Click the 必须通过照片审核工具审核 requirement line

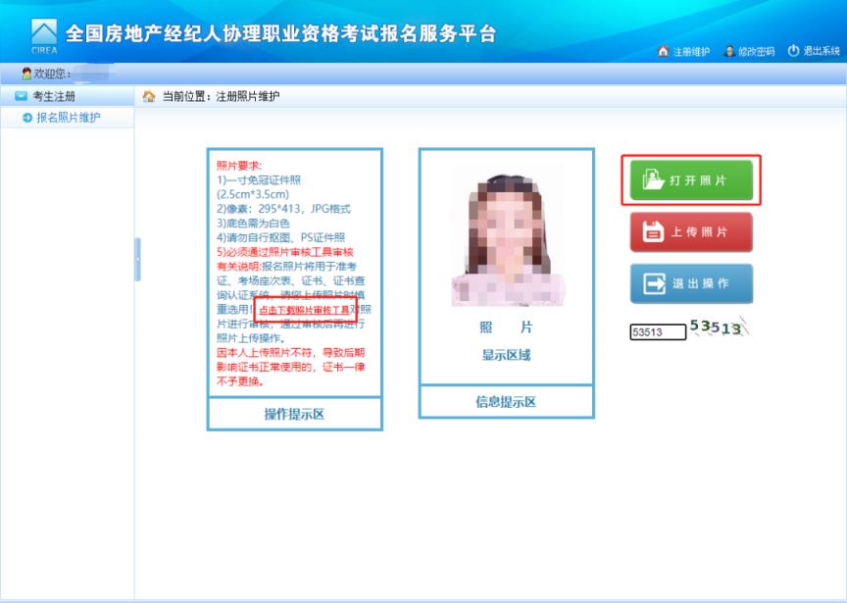tap(284, 252)
